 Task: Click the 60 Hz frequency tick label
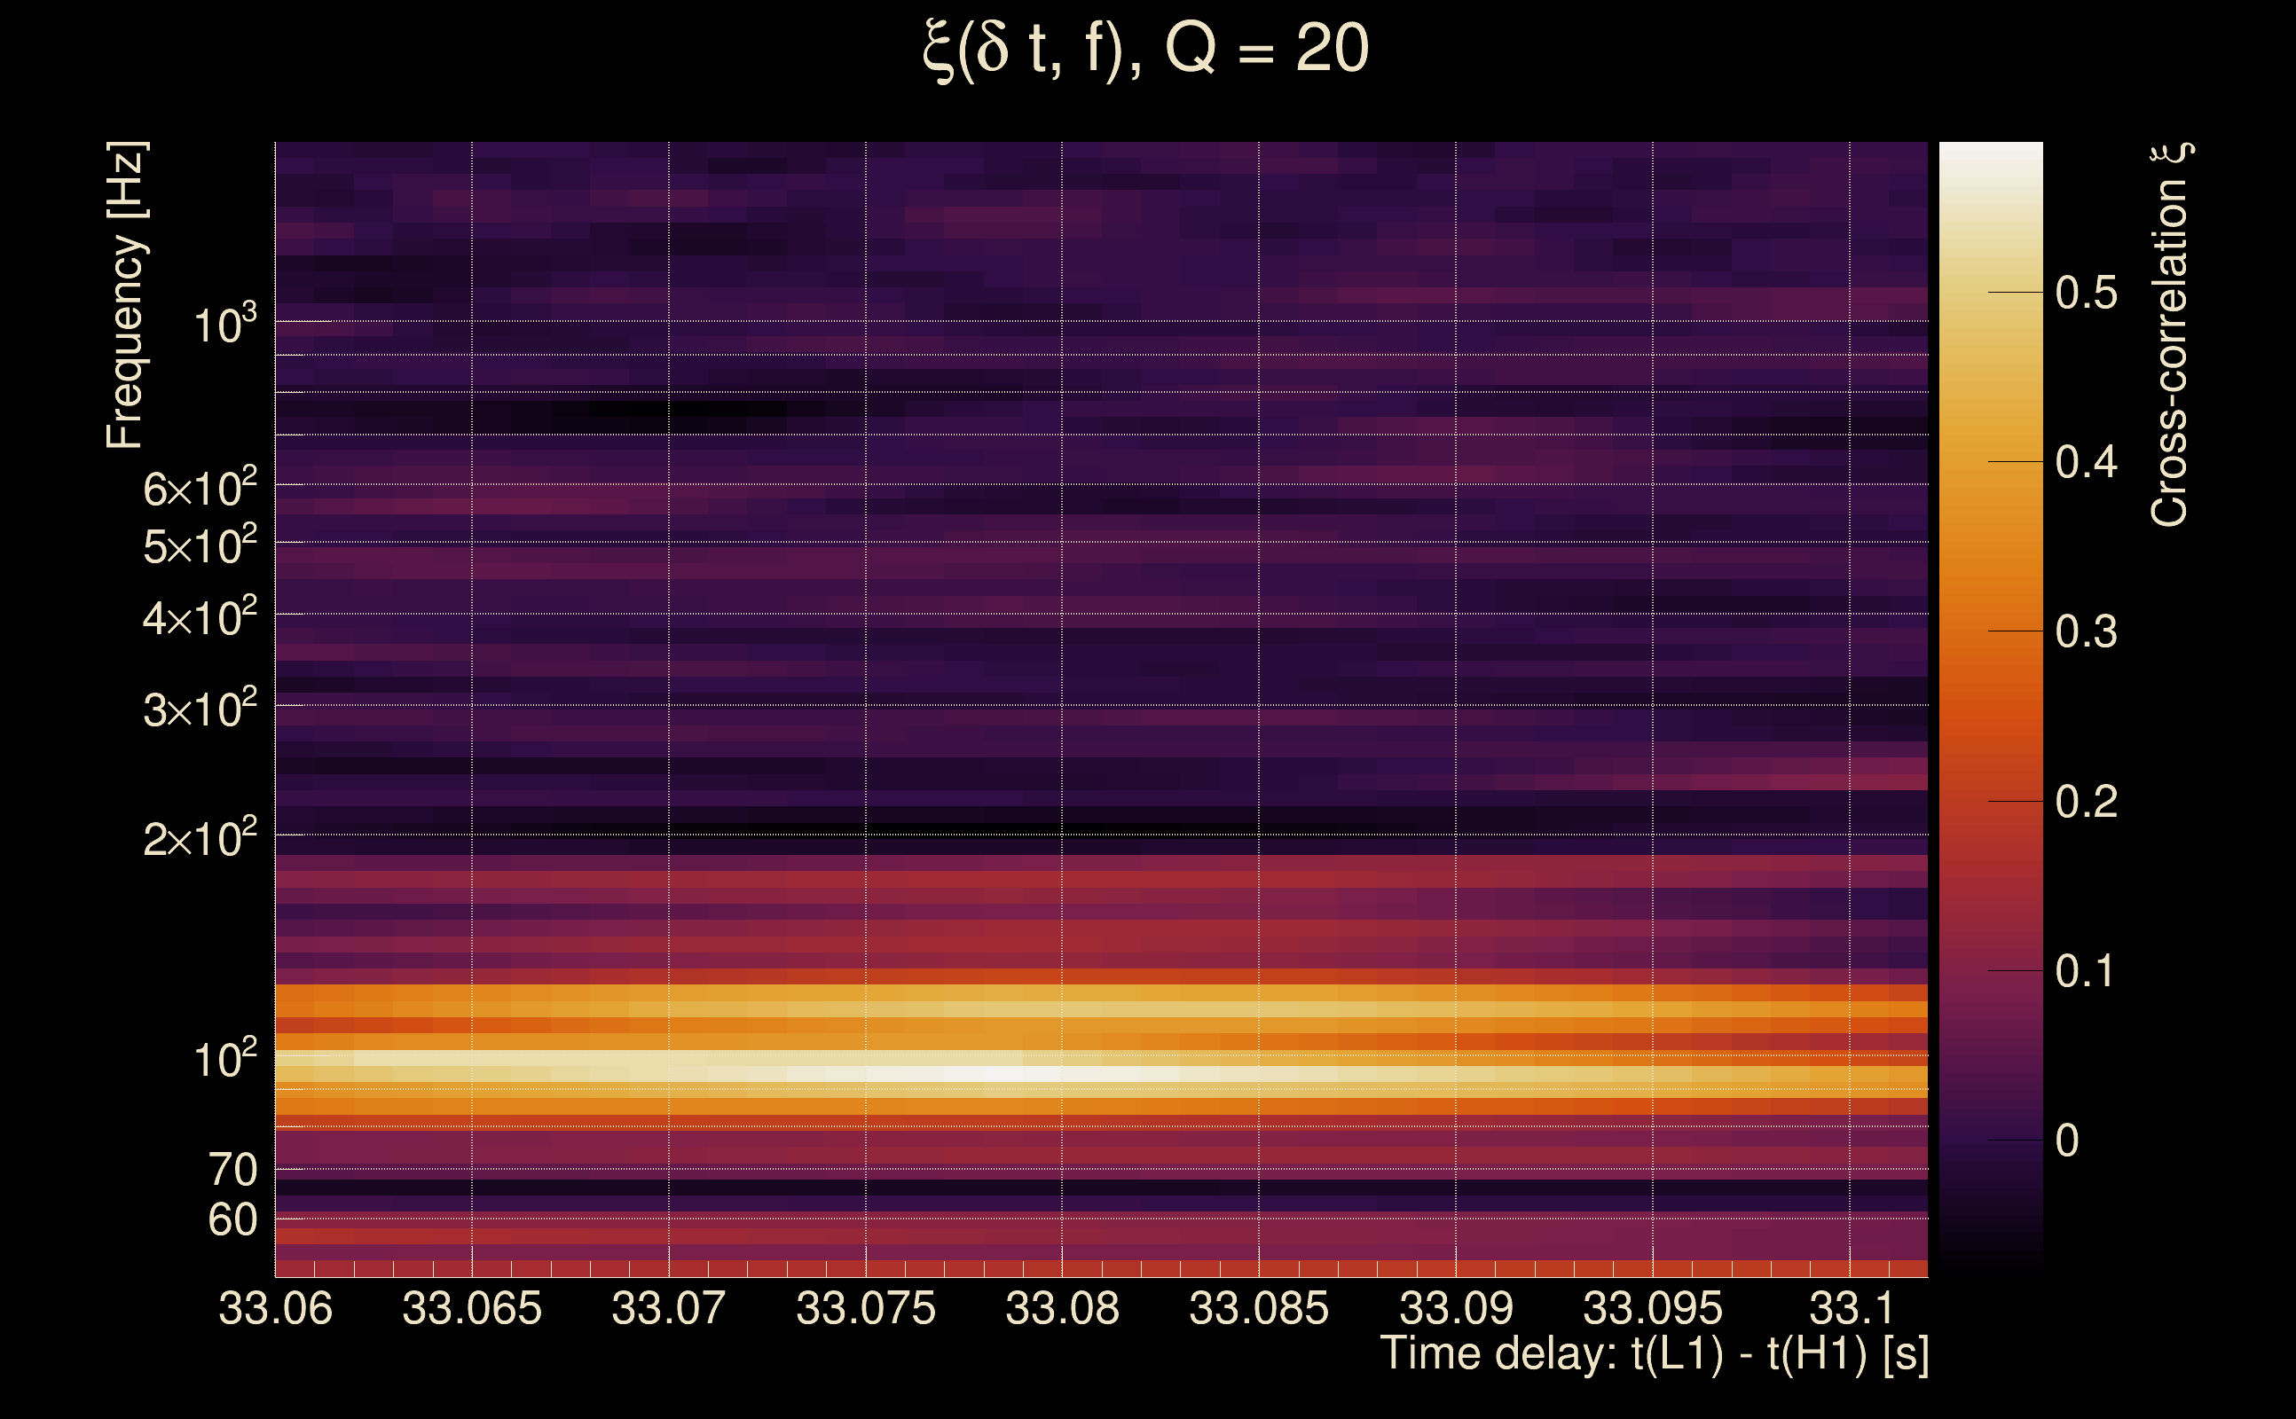pyautogui.click(x=232, y=1220)
